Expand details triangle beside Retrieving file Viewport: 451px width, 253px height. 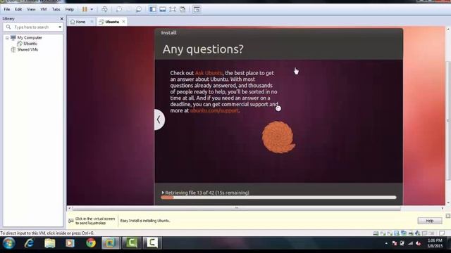point(163,193)
